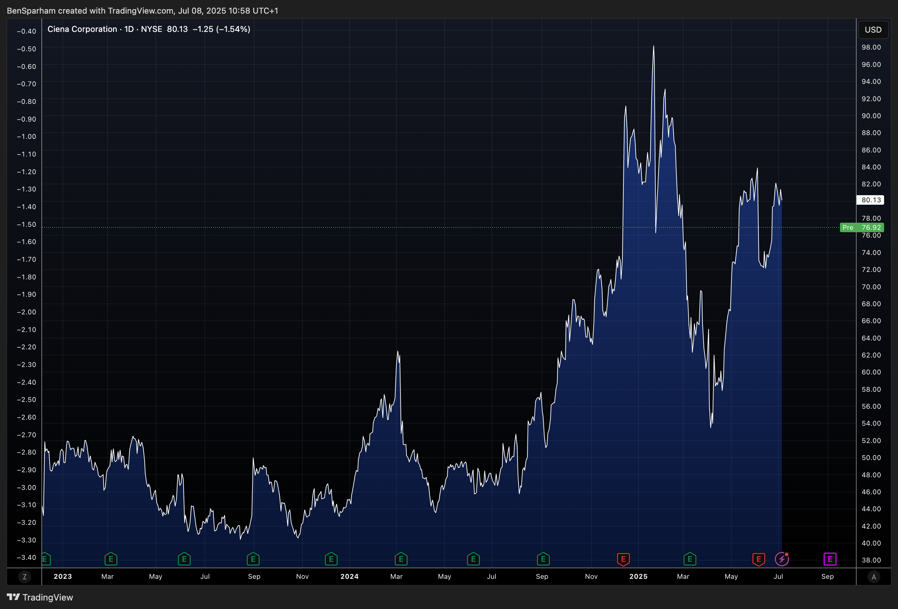Viewport: 898px width, 609px height.
Task: Click the 1D interval label in chart legend
Action: click(x=129, y=29)
